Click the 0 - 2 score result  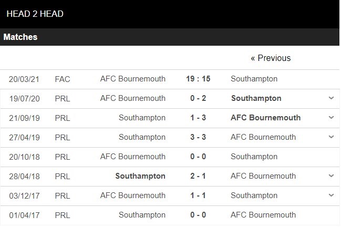198,98
